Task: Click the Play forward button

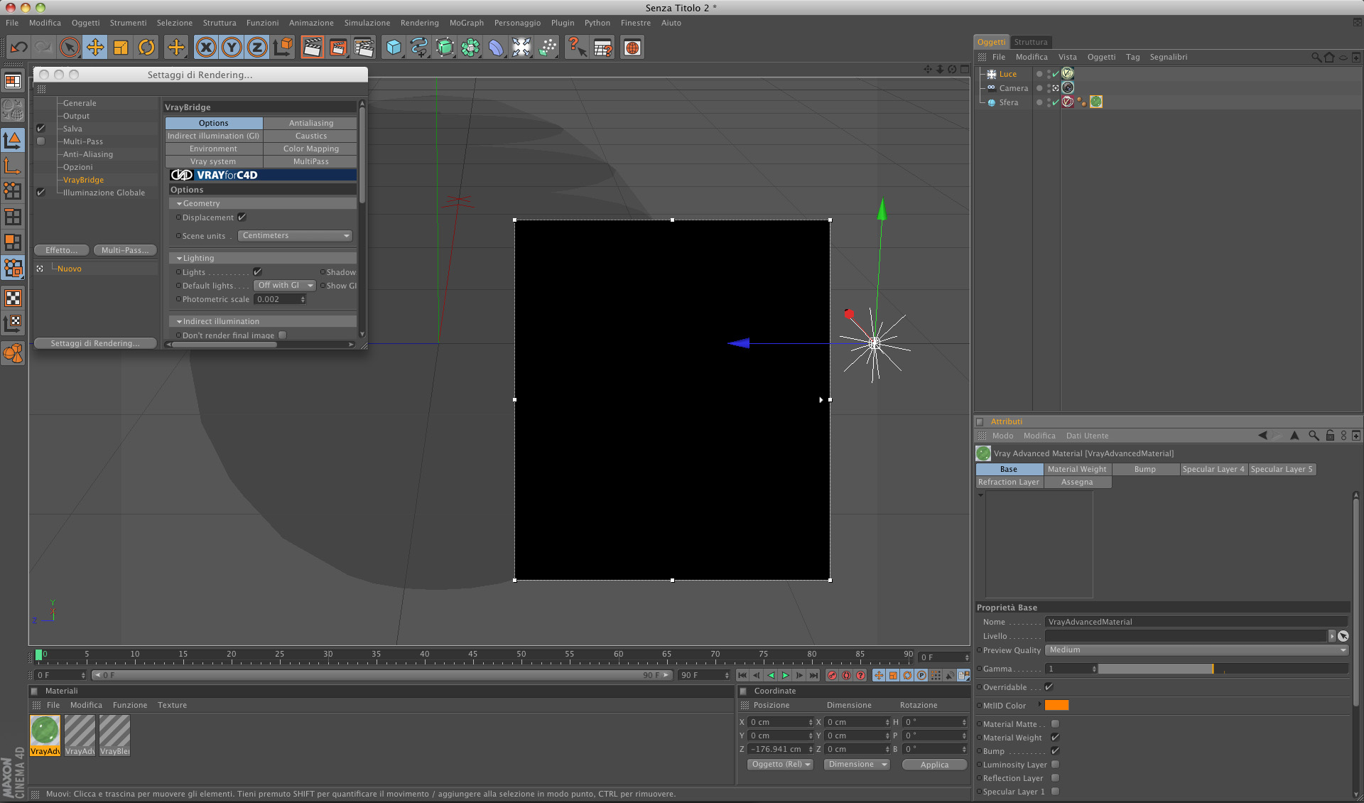Action: click(x=785, y=675)
